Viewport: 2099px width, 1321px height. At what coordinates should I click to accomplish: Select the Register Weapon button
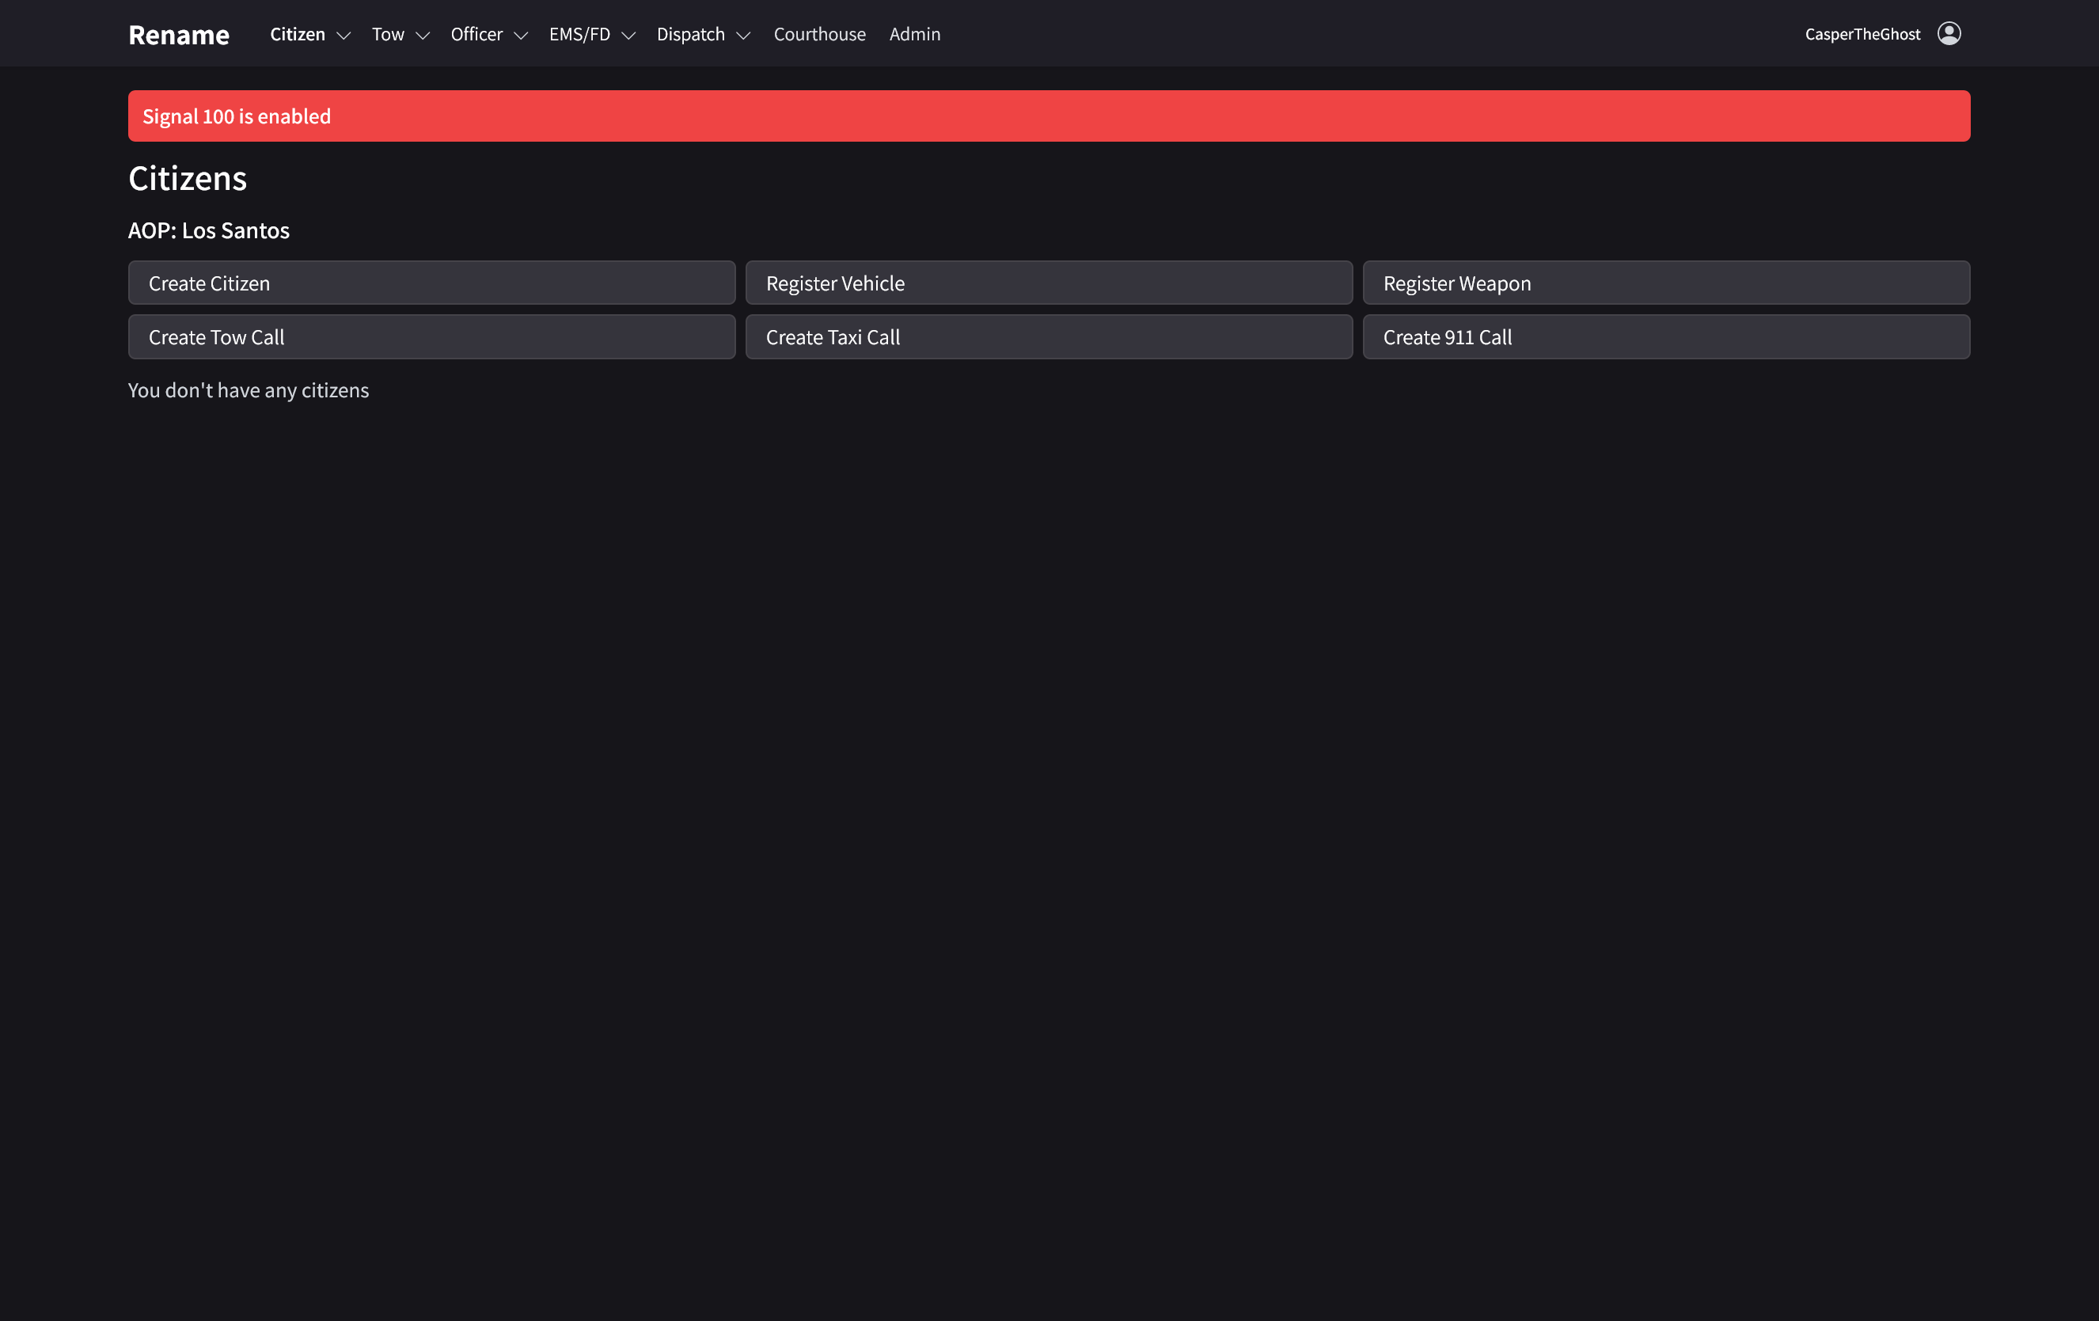[x=1666, y=283]
